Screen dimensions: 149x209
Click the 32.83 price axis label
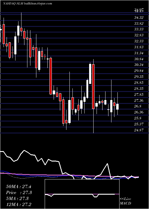pos(139,35)
